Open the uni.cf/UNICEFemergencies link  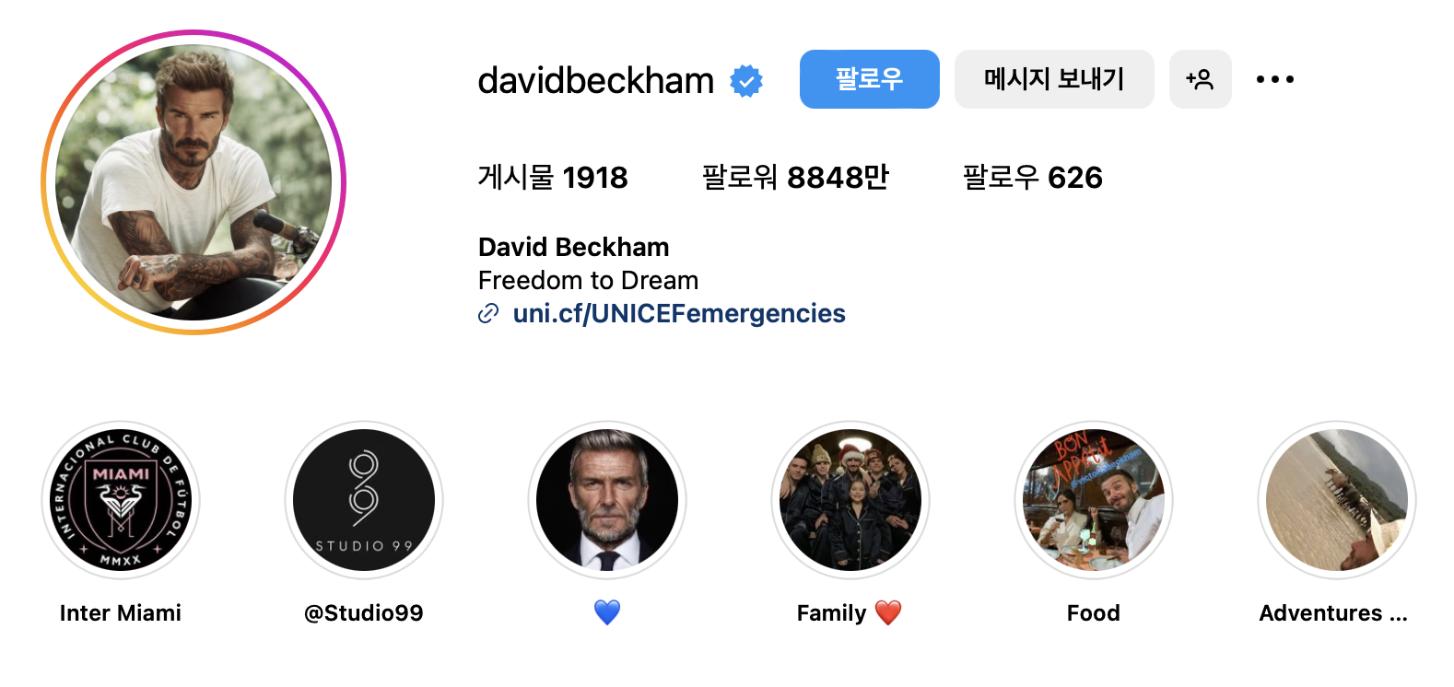click(679, 314)
